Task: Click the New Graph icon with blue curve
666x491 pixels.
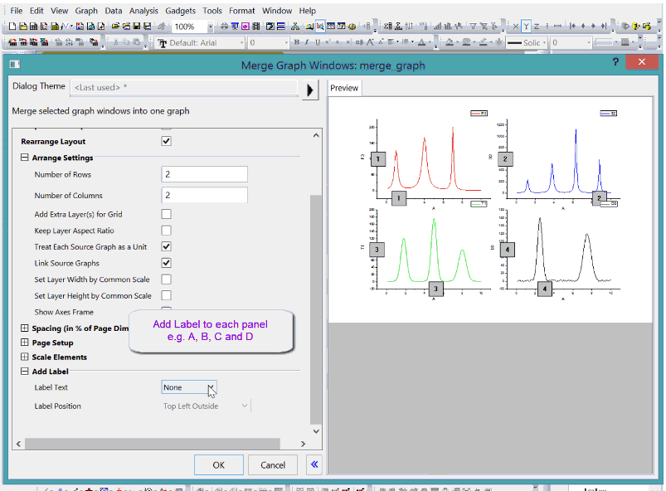Action: pyautogui.click(x=65, y=27)
